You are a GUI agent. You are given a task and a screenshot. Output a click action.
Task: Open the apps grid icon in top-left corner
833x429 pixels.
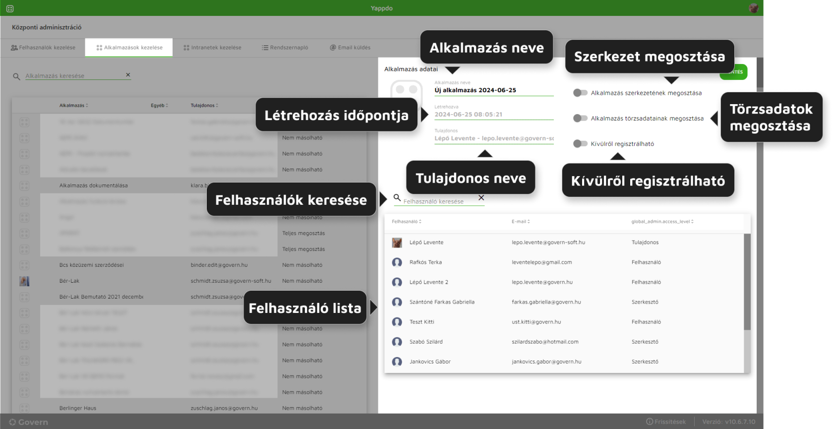coord(10,8)
